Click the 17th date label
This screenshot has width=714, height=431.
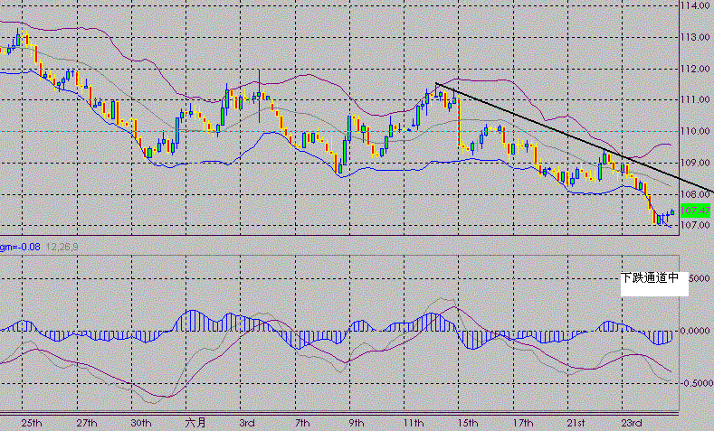click(x=522, y=423)
